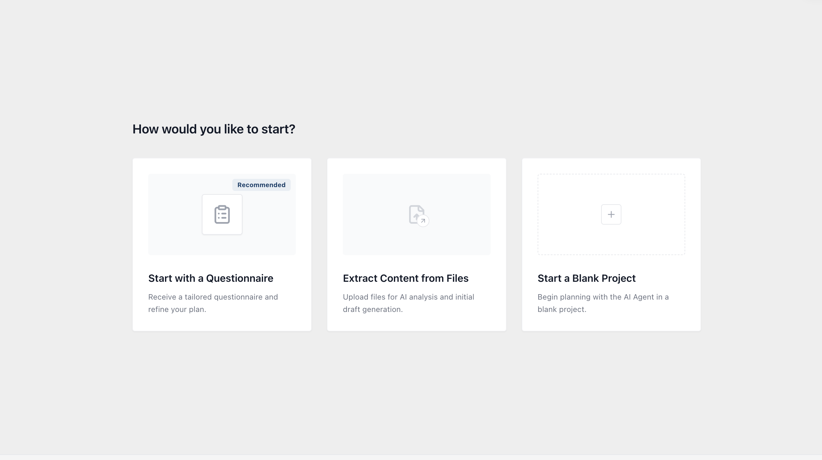Viewport: 822px width, 460px height.
Task: Select the questionnaire icon inside the Recommended card
Action: [x=222, y=214]
